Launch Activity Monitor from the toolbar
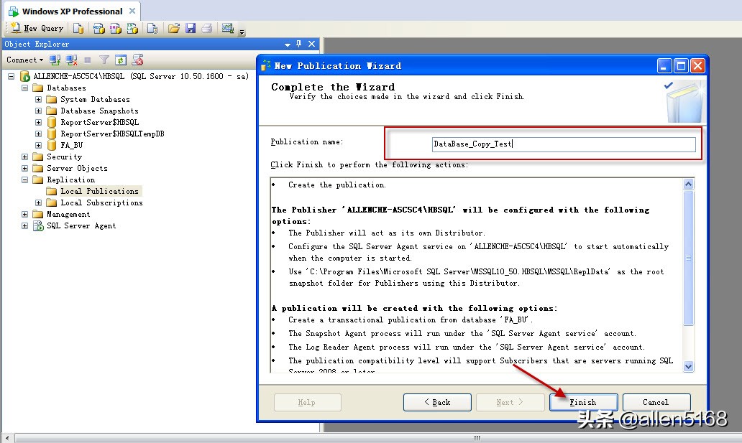The image size is (742, 443). coord(228,28)
